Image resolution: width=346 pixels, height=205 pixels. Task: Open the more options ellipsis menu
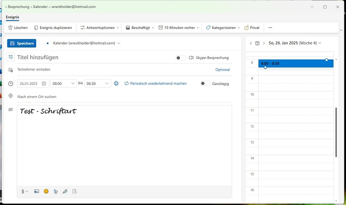(x=270, y=27)
